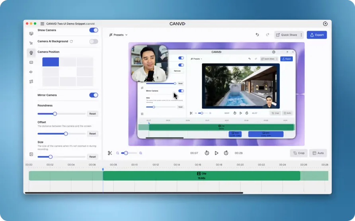Select the scissors cut tool

[110, 153]
